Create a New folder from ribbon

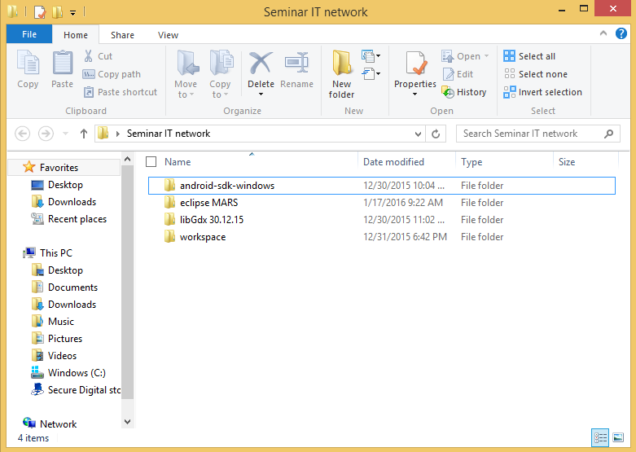(x=341, y=74)
